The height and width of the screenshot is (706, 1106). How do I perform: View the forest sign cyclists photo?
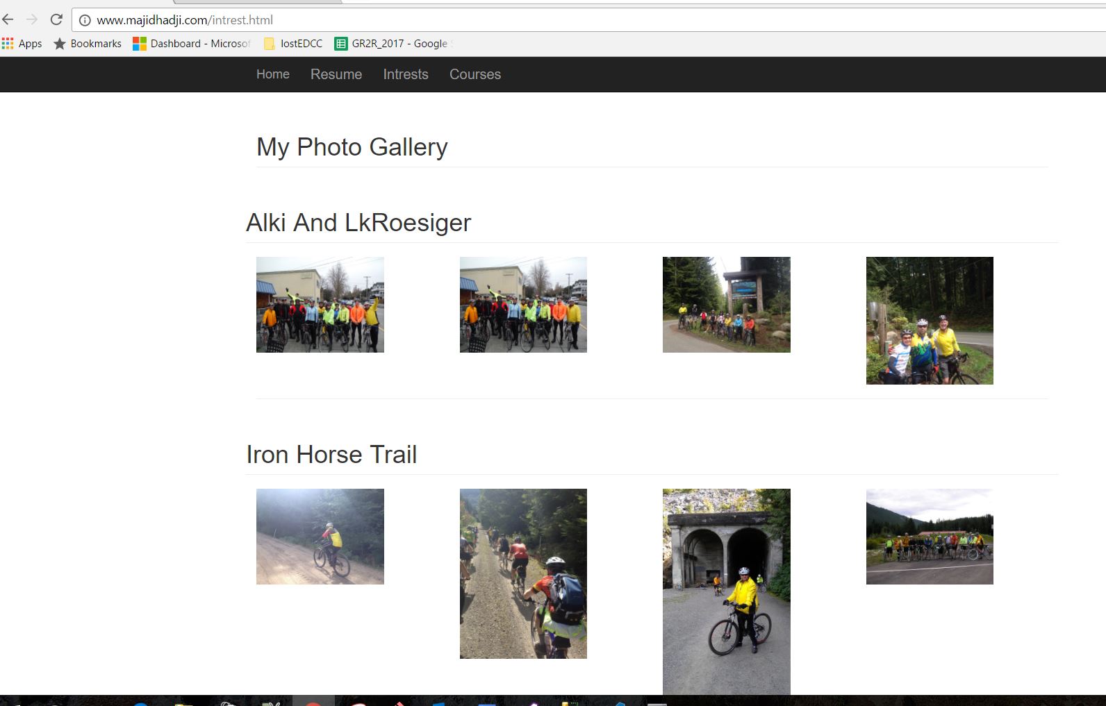pyautogui.click(x=726, y=305)
